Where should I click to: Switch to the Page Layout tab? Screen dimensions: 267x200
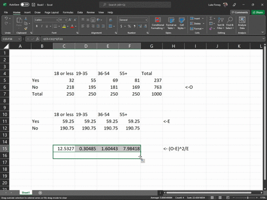pyautogui.click(x=52, y=12)
